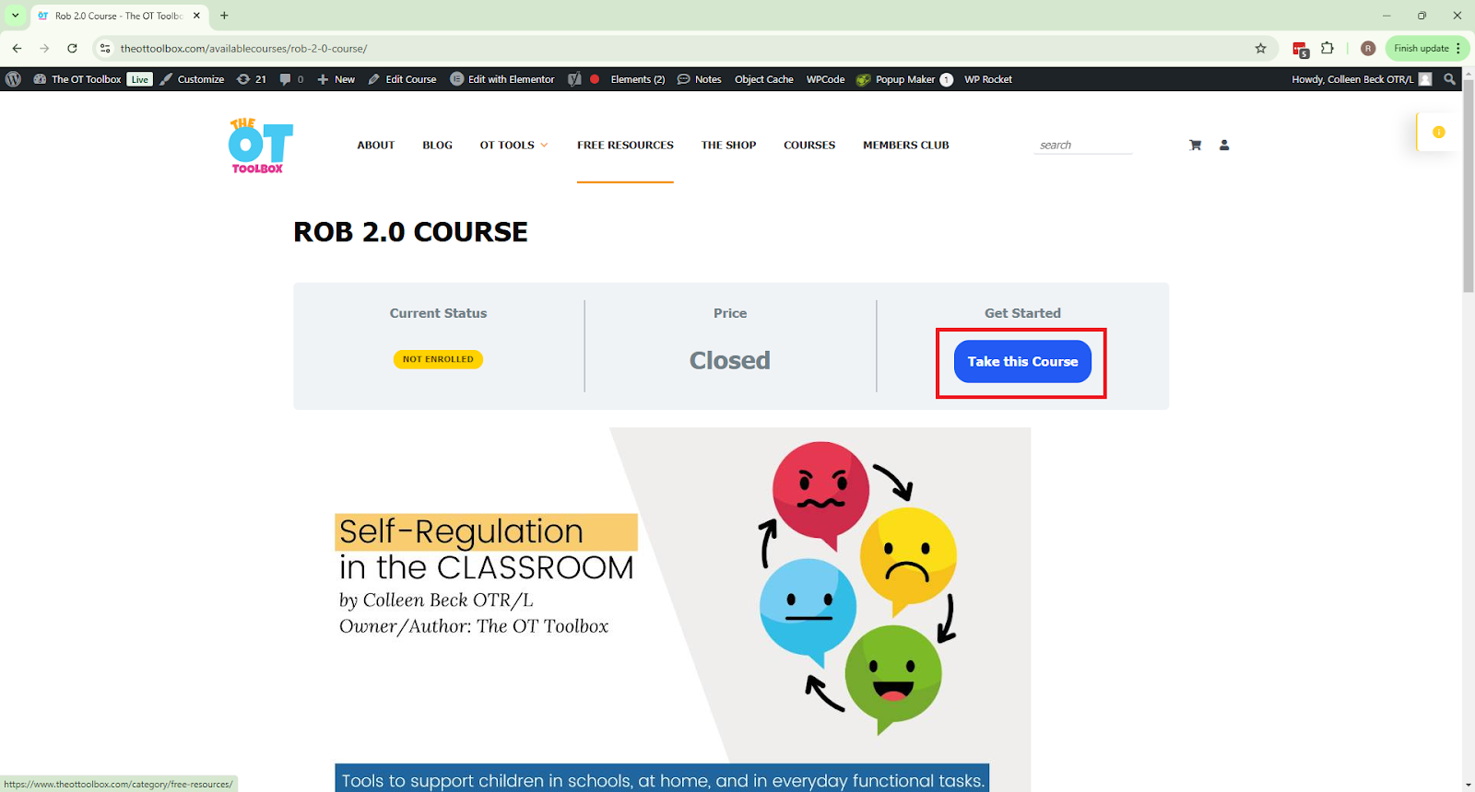1475x792 pixels.
Task: Click the yellow info notification icon
Action: tap(1438, 132)
